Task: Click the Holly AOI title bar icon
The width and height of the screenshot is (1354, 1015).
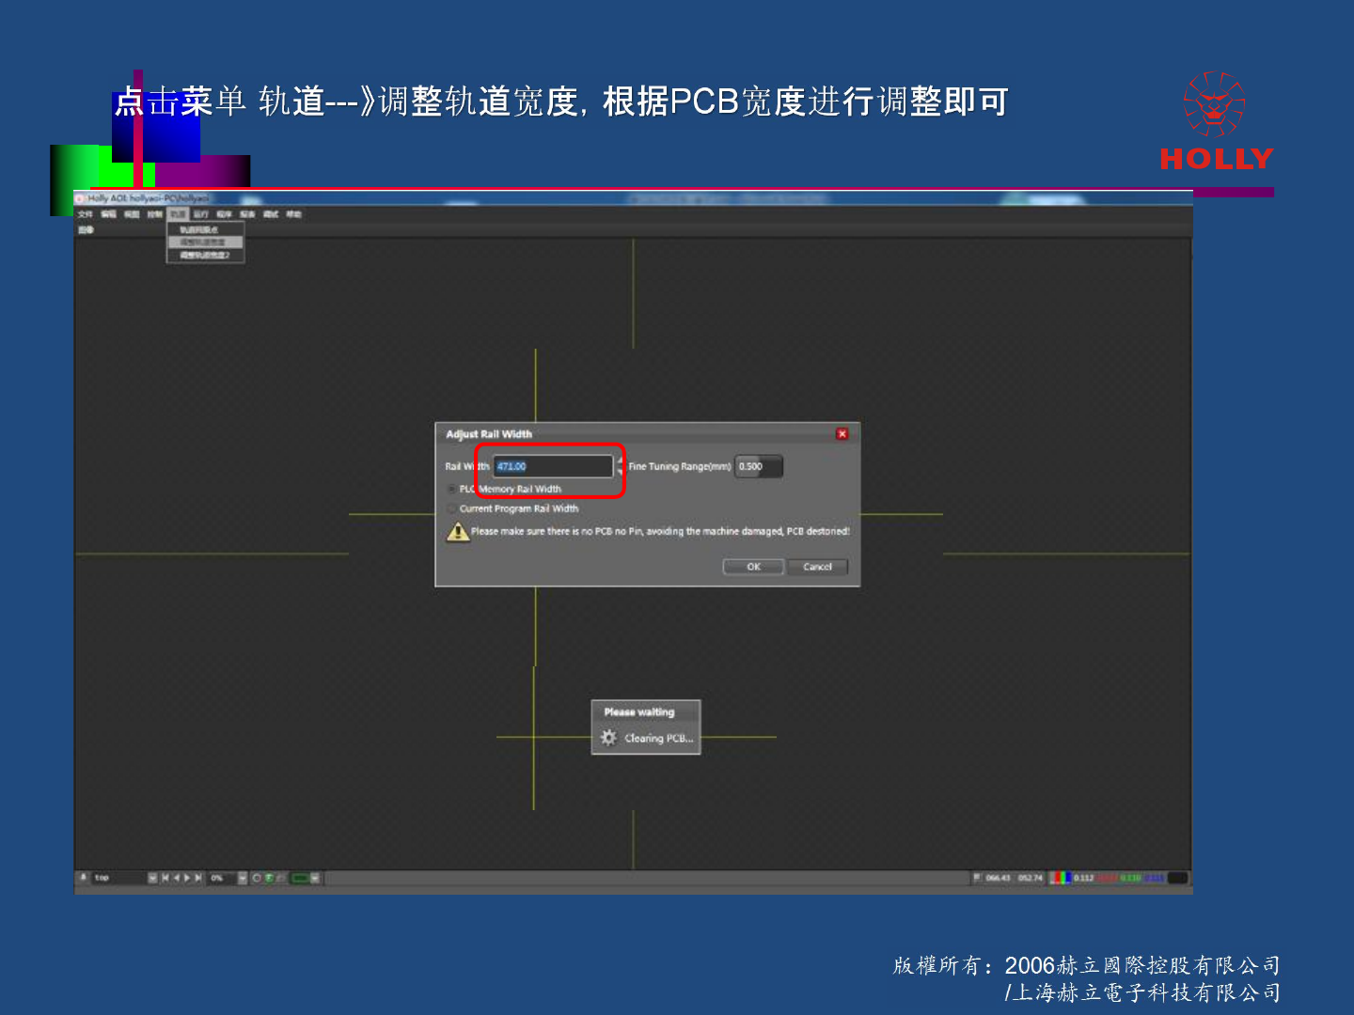Action: click(81, 198)
